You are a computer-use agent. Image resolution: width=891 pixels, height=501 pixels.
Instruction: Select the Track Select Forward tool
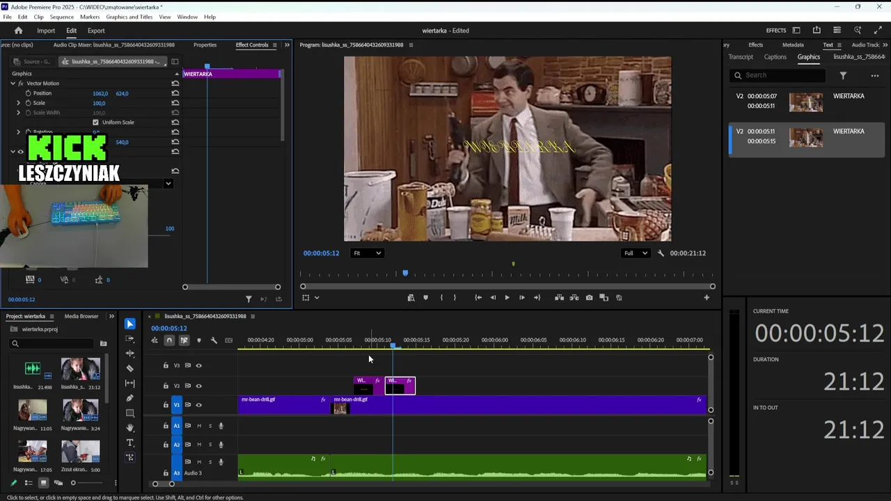coord(130,339)
